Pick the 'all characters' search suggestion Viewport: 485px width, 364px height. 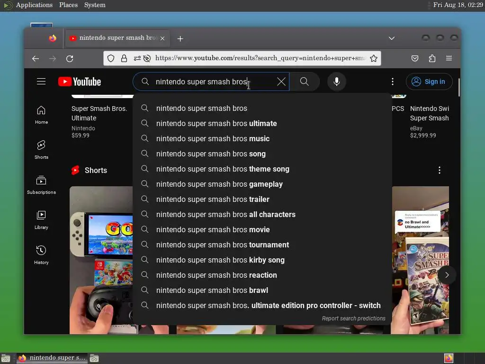tap(262, 215)
